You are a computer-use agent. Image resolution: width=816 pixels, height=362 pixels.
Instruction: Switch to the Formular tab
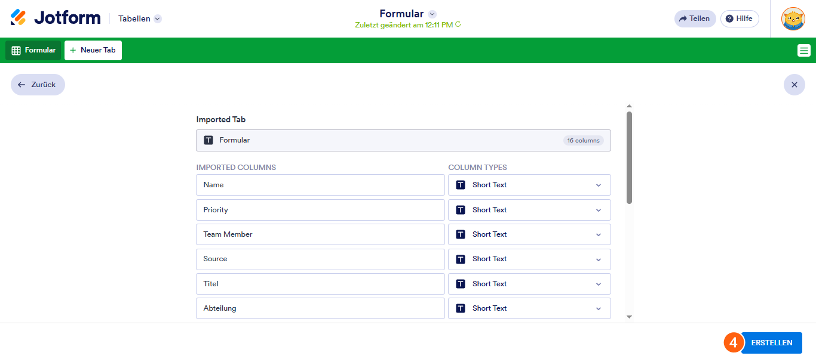pyautogui.click(x=33, y=51)
